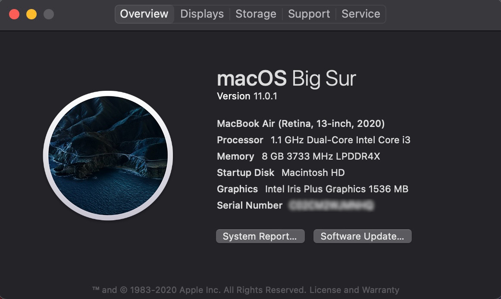Open the Support tab
The height and width of the screenshot is (299, 501).
pyautogui.click(x=309, y=14)
